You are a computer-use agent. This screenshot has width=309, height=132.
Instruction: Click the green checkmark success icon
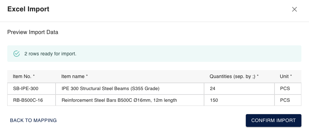[x=17, y=54]
